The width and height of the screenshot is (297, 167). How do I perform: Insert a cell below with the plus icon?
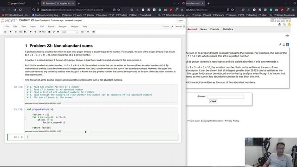11,32
